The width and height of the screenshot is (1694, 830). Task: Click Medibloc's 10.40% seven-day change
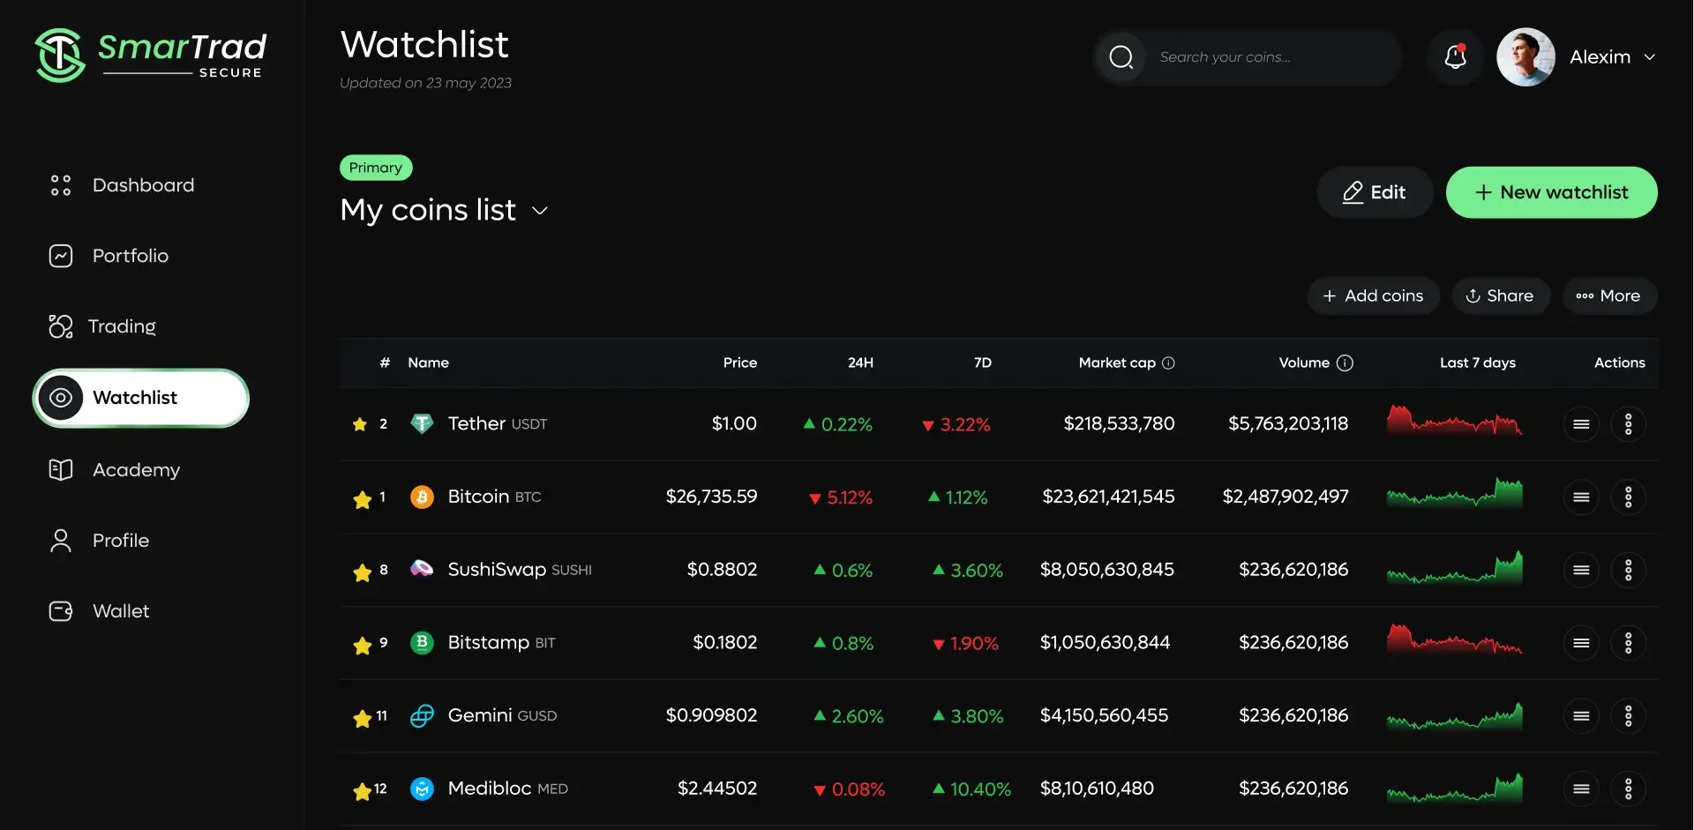tap(972, 789)
